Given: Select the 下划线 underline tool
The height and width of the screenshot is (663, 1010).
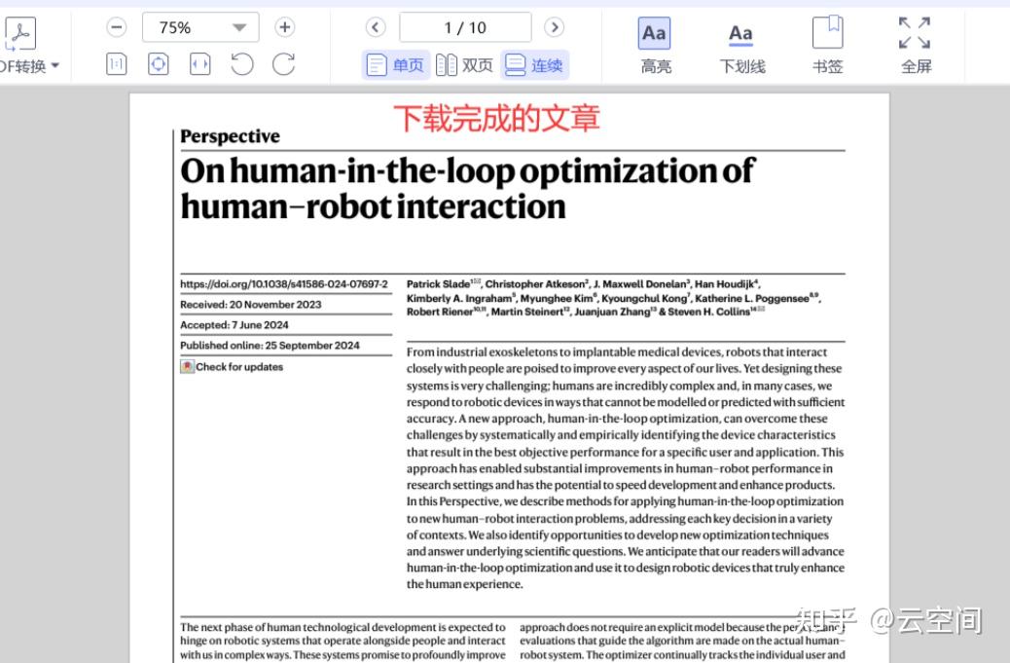Looking at the screenshot, I should tap(742, 47).
